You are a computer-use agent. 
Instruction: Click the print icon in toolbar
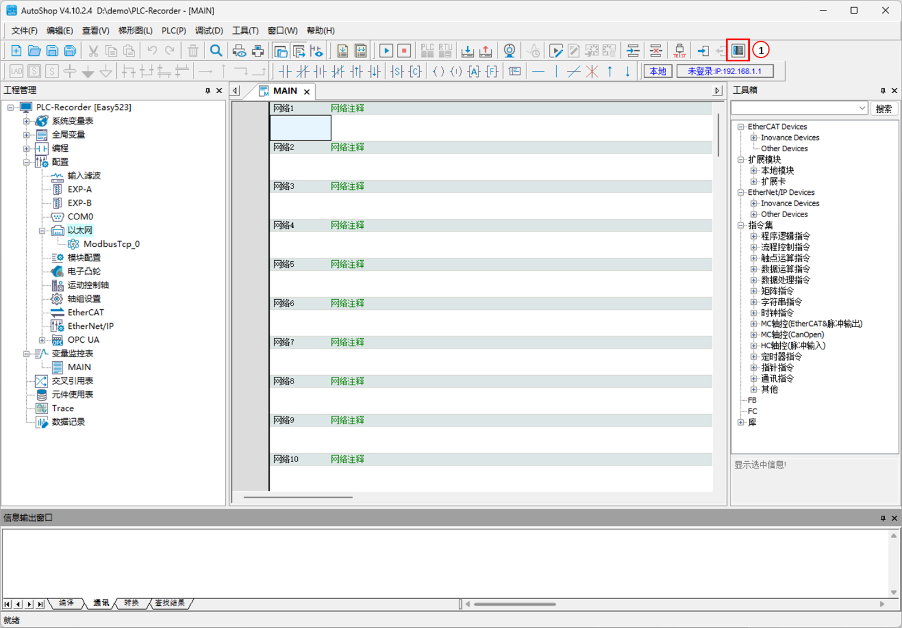tap(258, 51)
